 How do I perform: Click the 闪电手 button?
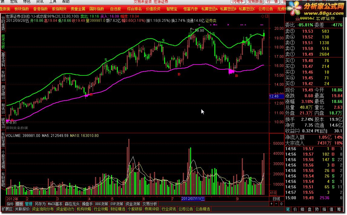[x=238, y=2]
